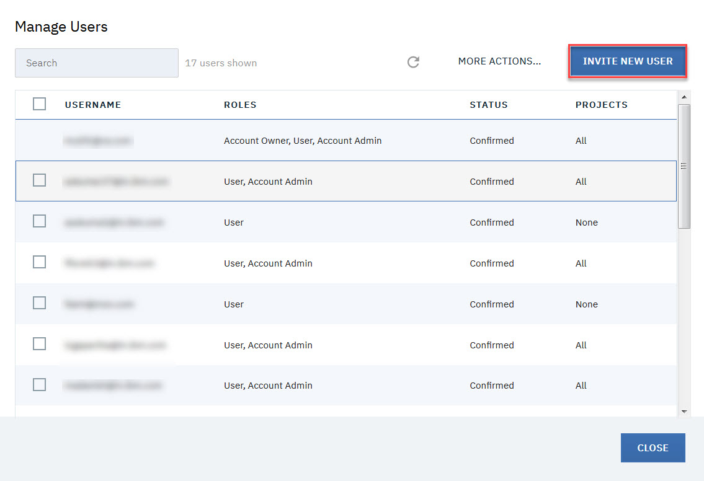Screen dimensions: 704x481
Task: Open the MORE ACTIONS... menu
Action: (x=499, y=61)
